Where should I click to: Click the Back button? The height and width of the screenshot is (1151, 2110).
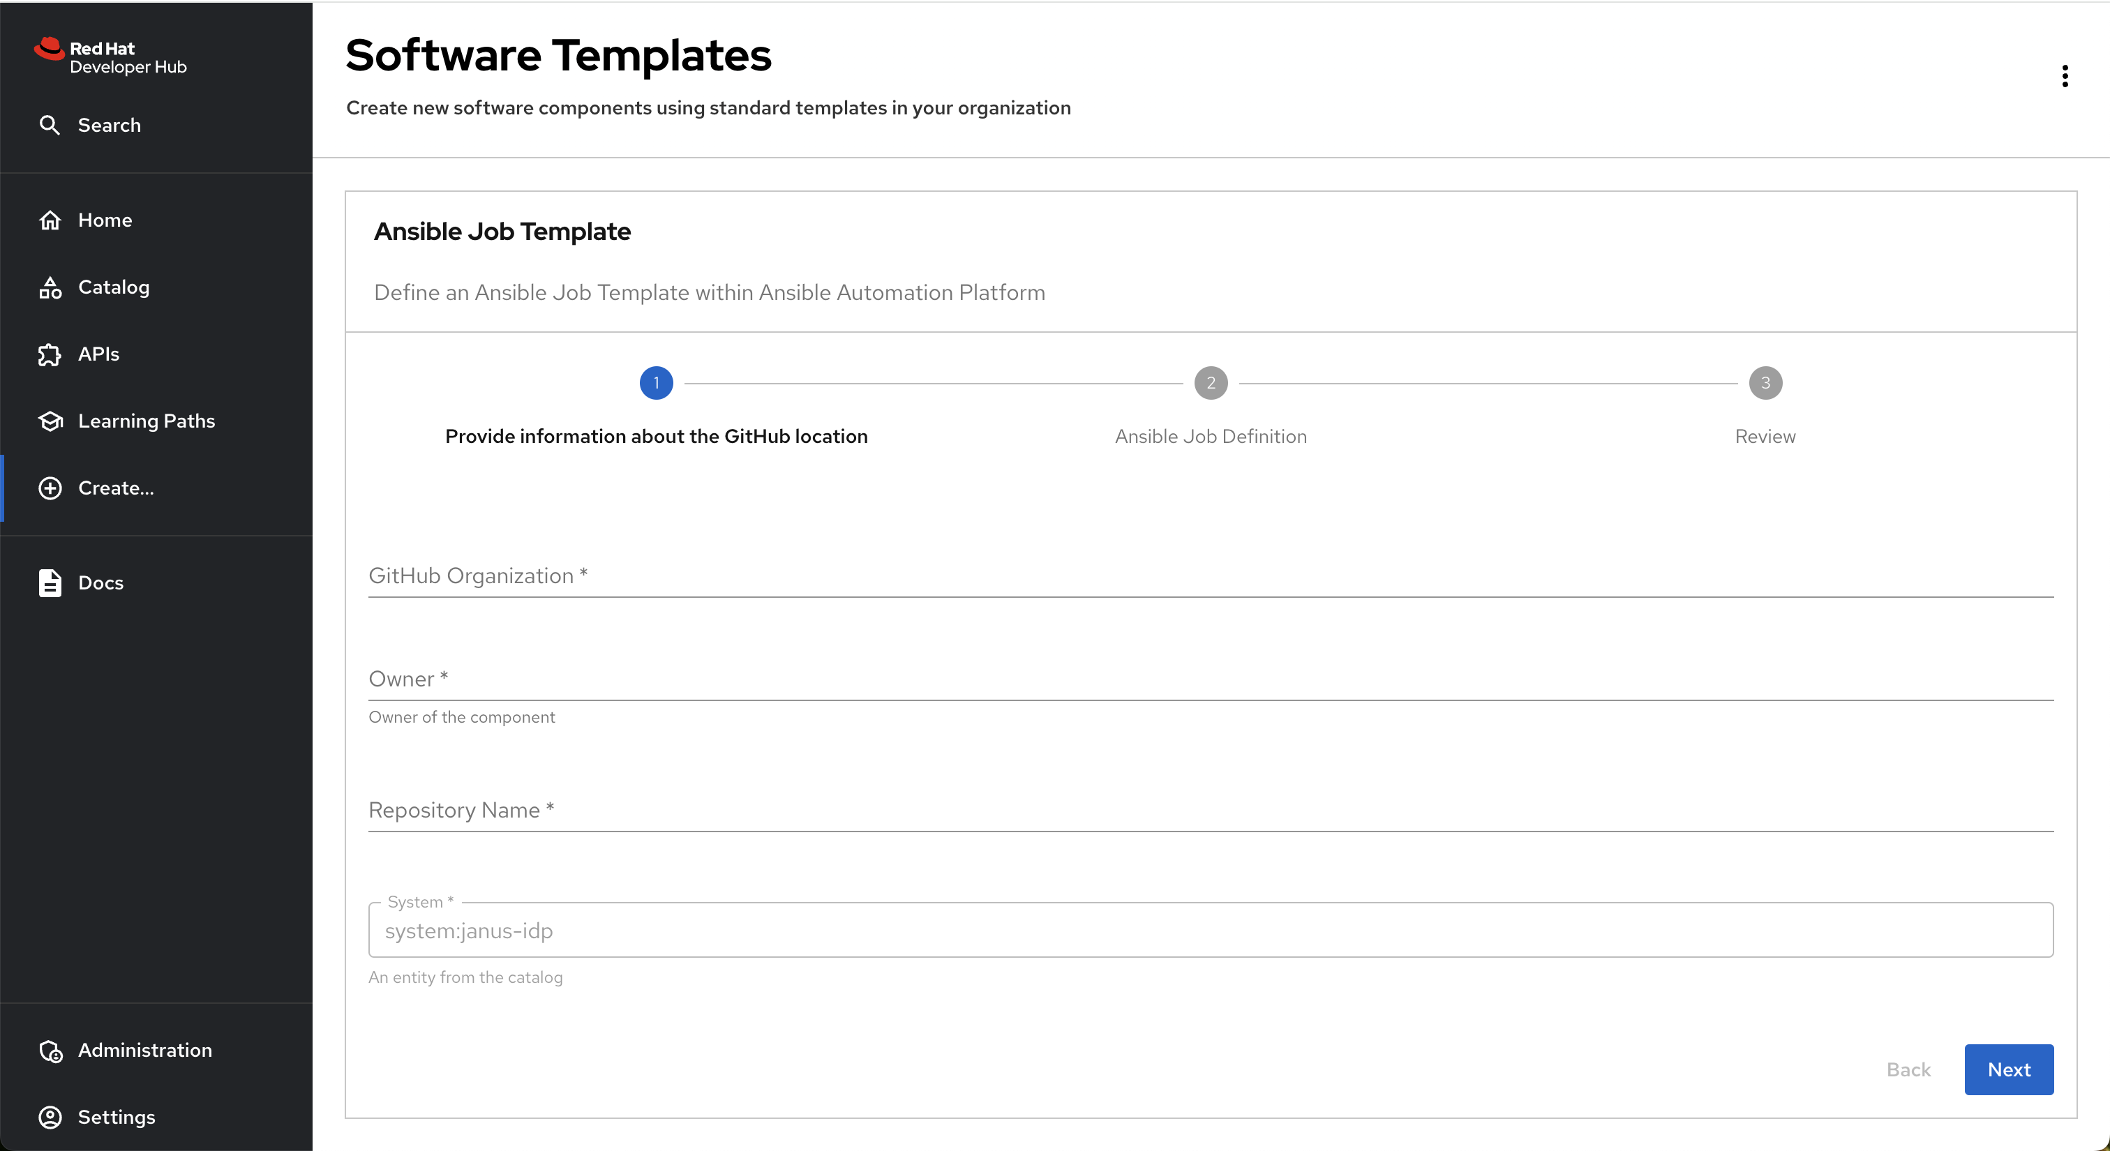pos(1908,1069)
